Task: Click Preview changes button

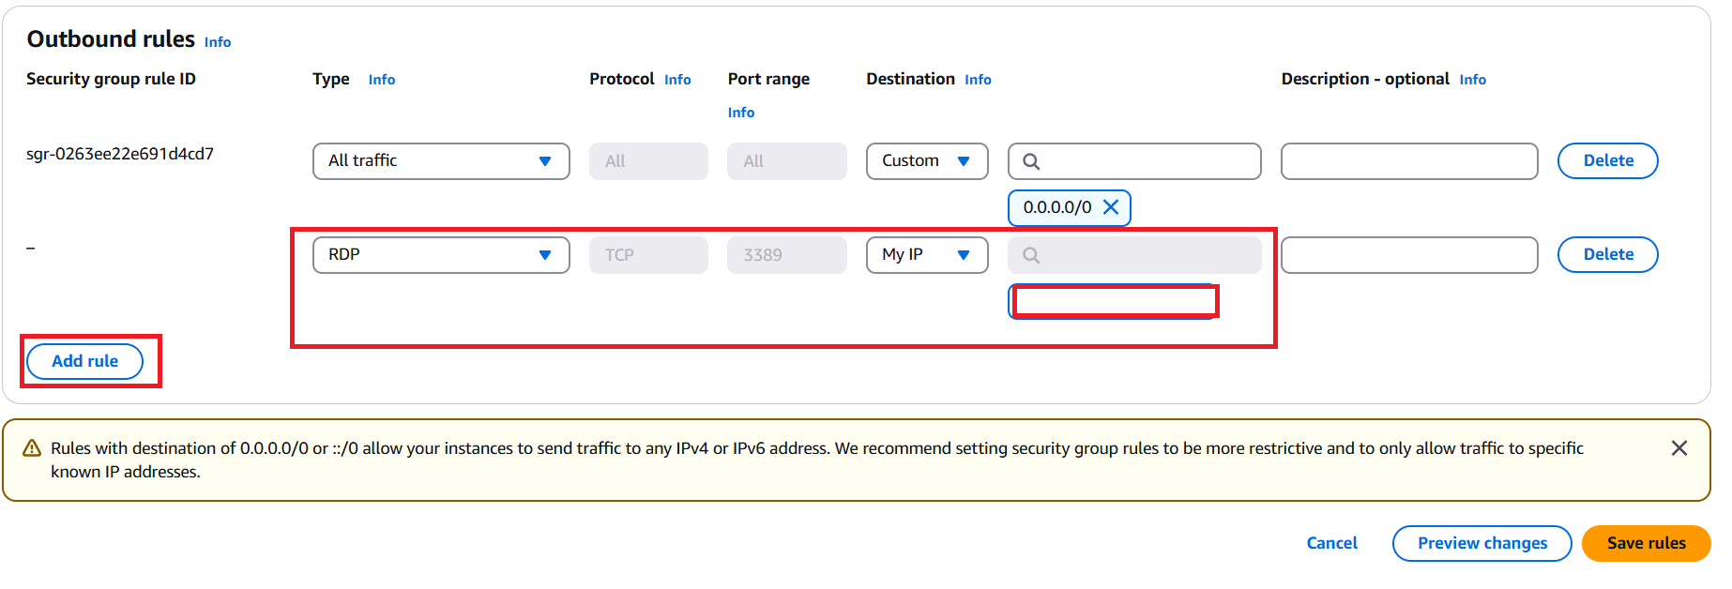Action: point(1481,543)
